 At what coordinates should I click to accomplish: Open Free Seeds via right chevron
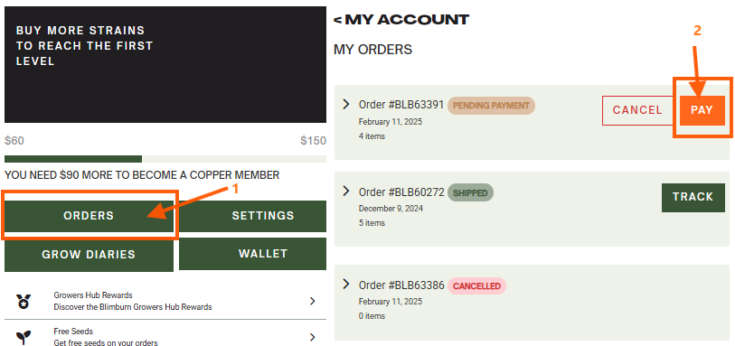tap(313, 337)
